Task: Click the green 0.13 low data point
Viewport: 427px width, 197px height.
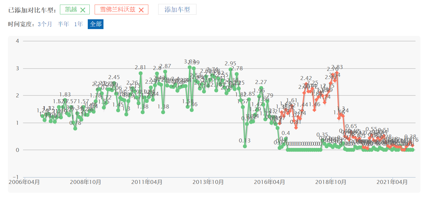Action: (x=245, y=146)
